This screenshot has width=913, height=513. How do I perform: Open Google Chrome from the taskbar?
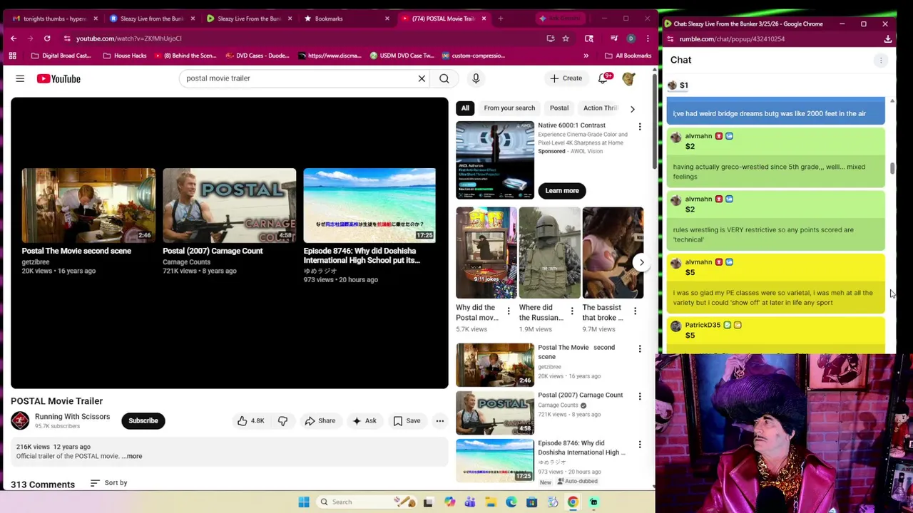(573, 502)
